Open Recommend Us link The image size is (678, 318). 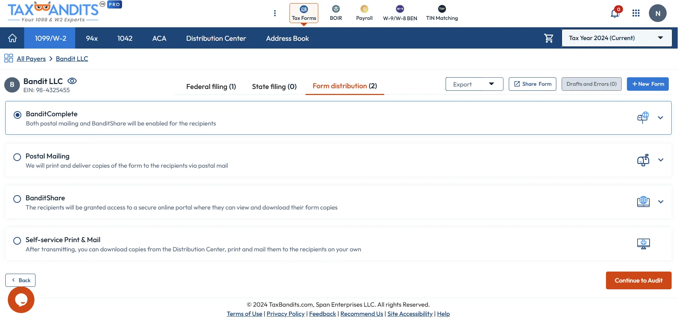click(x=362, y=314)
